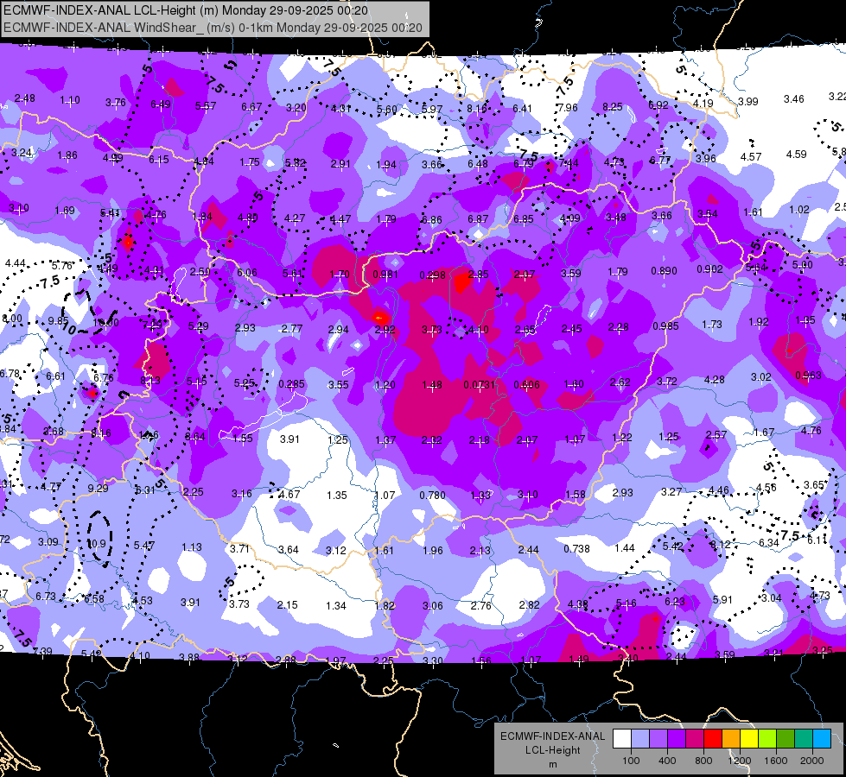
Task: Click the wind shear value '3.72'
Action: point(667,382)
